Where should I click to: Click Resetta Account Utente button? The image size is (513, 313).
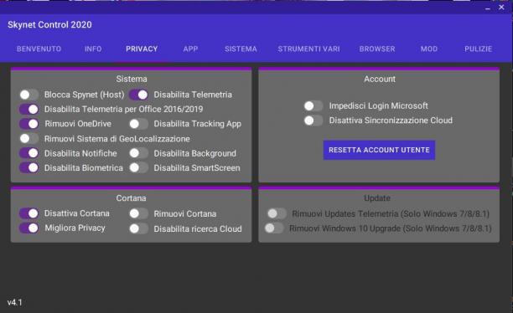pos(379,150)
